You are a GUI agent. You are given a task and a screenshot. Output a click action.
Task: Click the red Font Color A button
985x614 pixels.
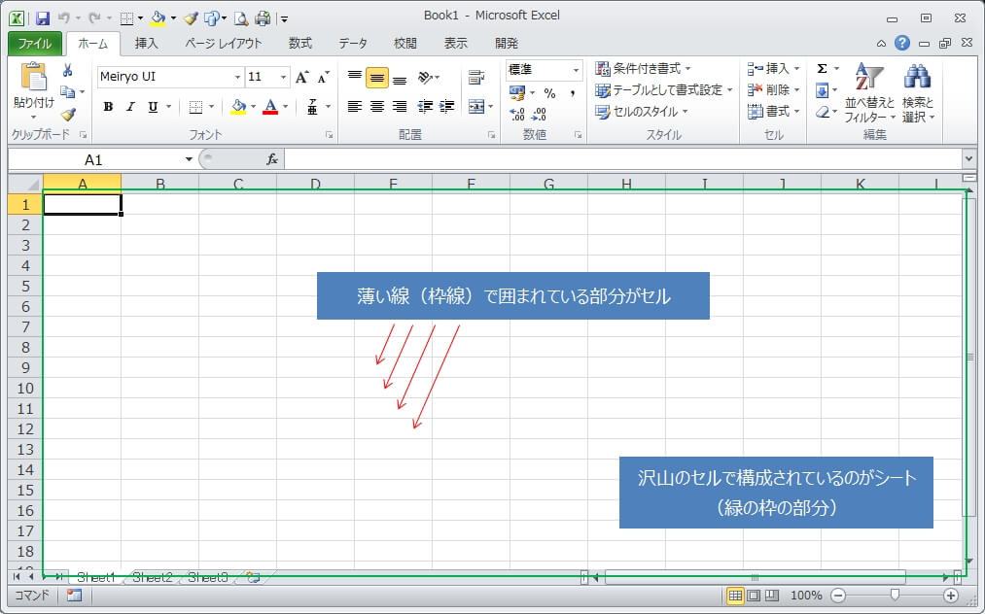(270, 107)
